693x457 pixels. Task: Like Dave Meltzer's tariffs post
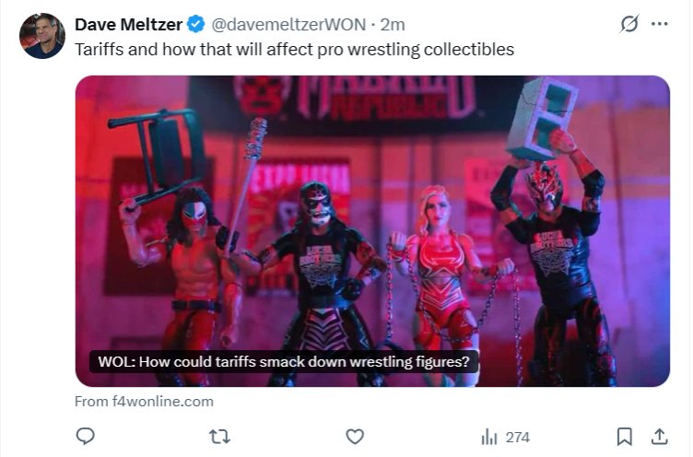tap(355, 436)
